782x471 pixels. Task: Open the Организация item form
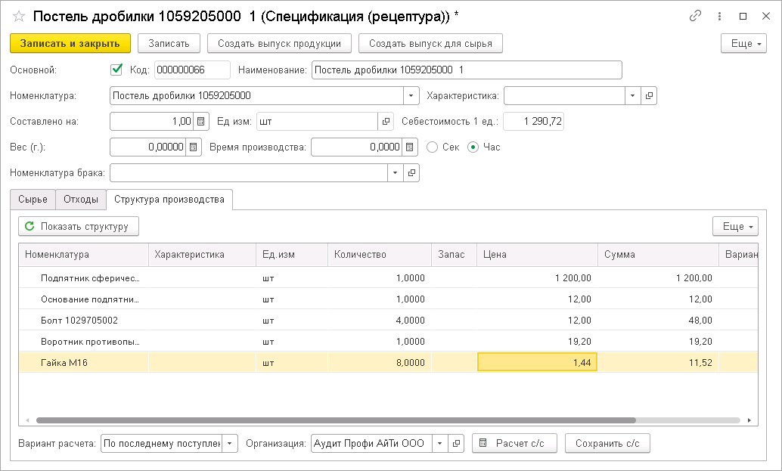tap(456, 443)
